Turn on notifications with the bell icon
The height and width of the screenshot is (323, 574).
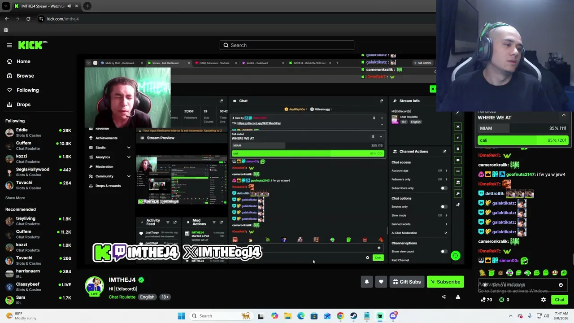tap(367, 282)
